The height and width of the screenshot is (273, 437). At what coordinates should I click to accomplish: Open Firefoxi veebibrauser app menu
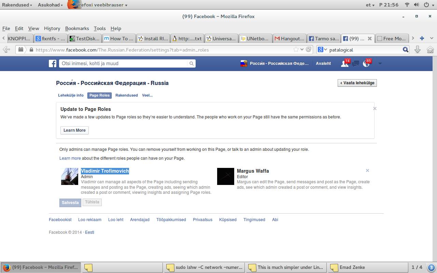[98, 5]
